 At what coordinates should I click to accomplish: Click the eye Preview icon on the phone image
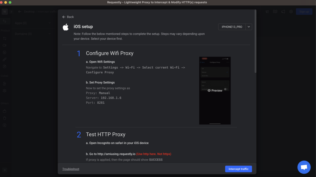[x=209, y=91]
